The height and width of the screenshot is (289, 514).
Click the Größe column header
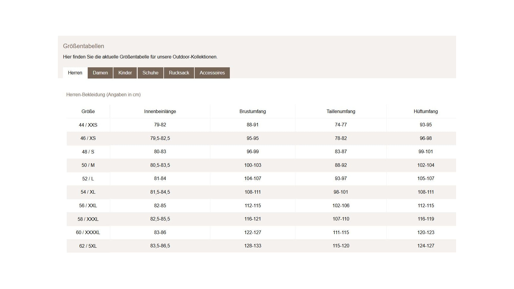click(x=88, y=112)
